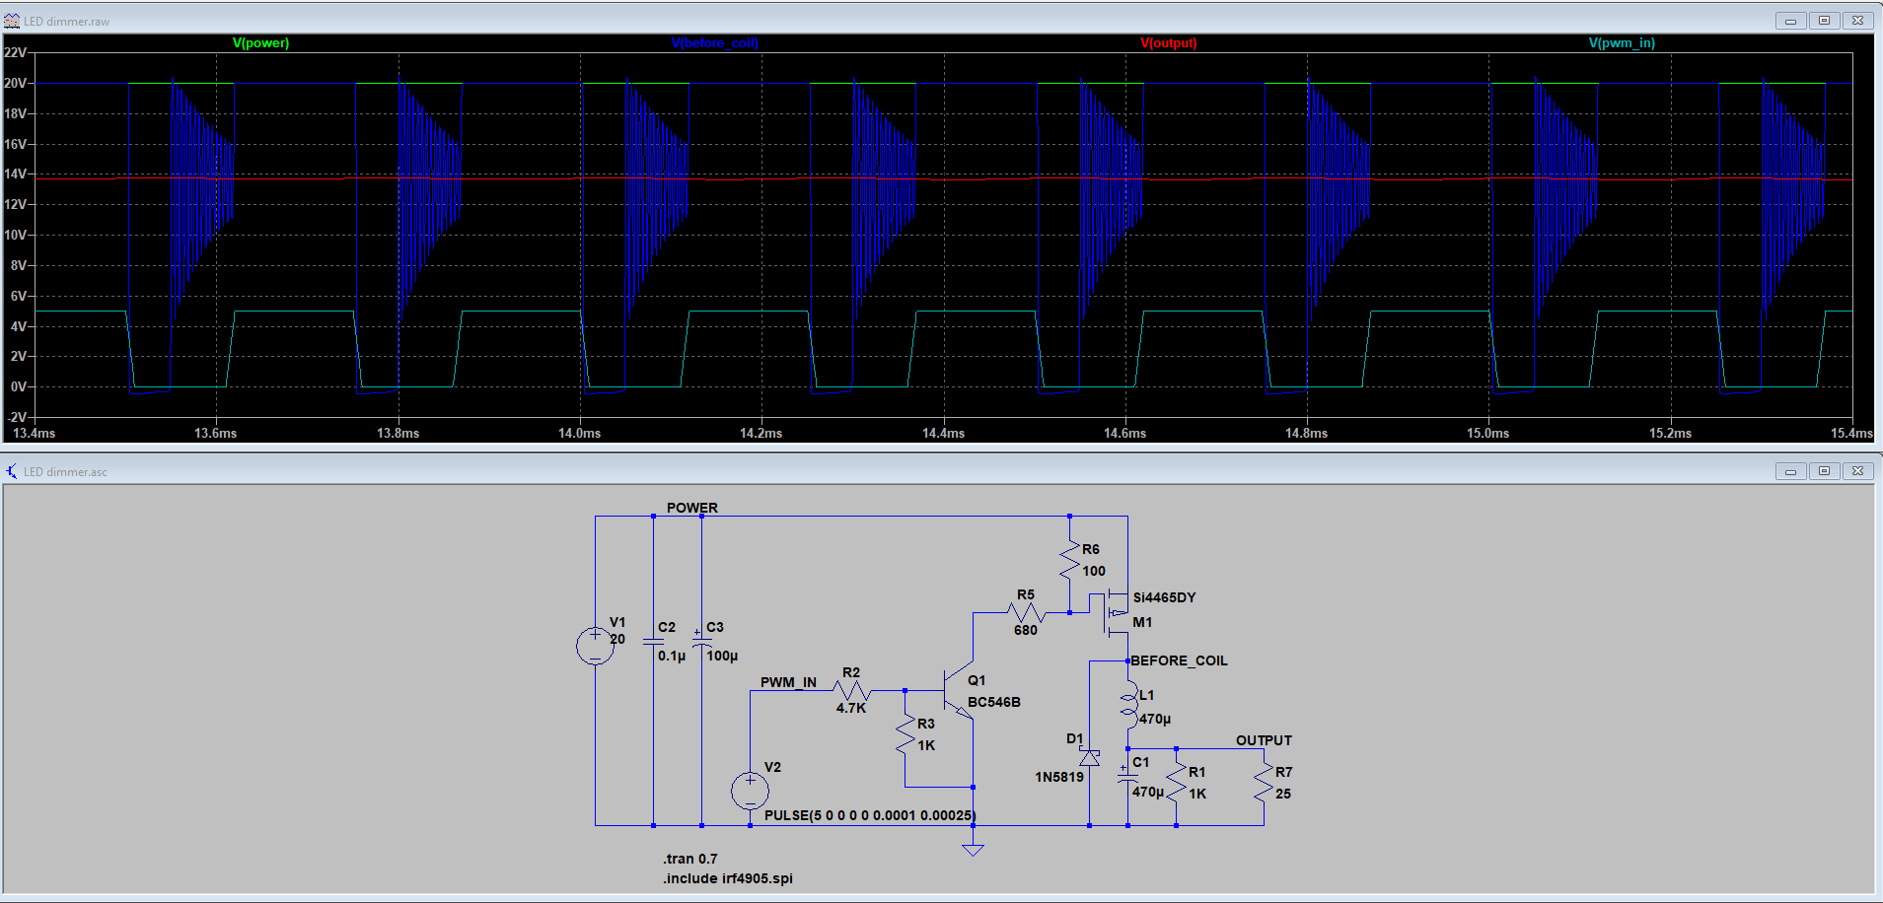Click the PULSE(5 0 0 0 0...) source value
Viewport: 1883px width, 903px height.
point(869,815)
